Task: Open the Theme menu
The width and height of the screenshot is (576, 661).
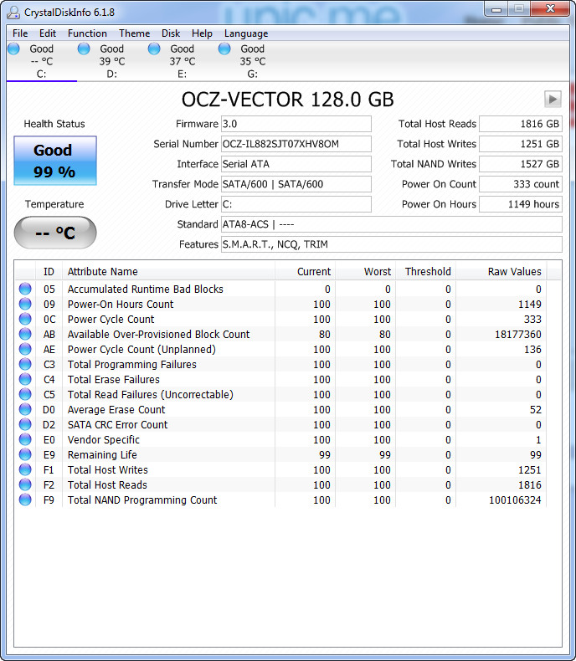Action: [135, 33]
